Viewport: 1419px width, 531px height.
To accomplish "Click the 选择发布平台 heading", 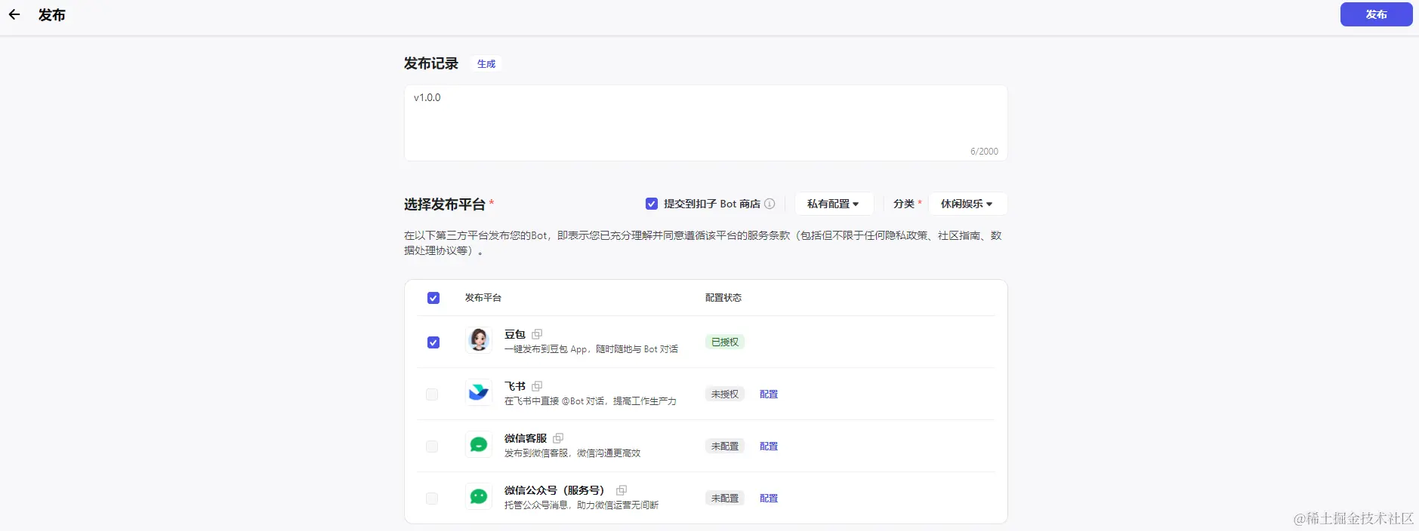I will coord(445,204).
